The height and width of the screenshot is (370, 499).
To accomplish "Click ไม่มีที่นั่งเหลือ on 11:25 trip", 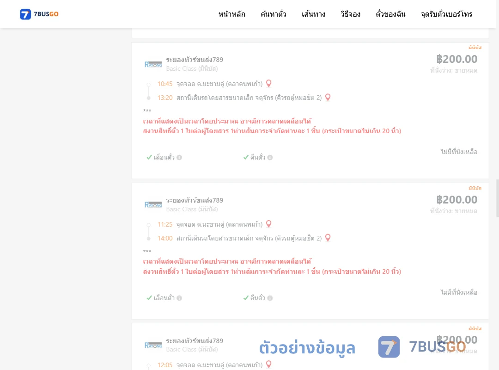I will pos(459,292).
